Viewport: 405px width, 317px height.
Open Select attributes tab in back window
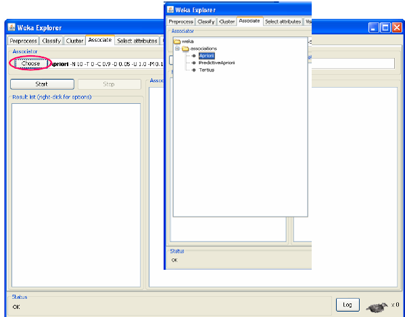(x=137, y=40)
